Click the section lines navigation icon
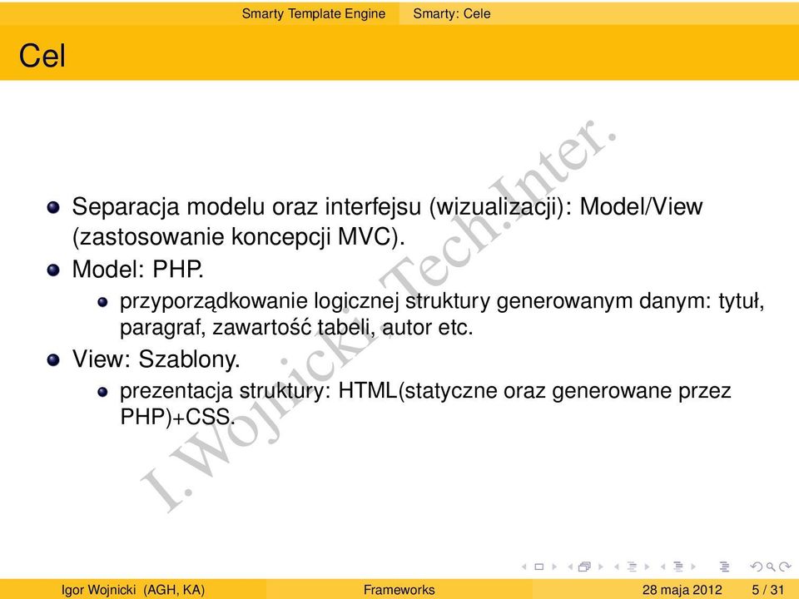 pos(678,567)
